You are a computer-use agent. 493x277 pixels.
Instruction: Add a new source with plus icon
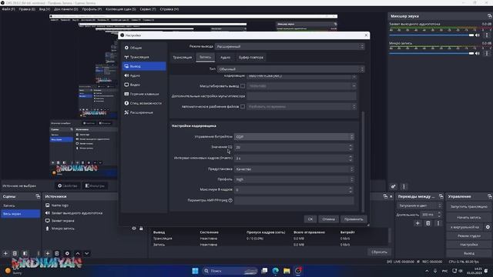click(x=48, y=253)
